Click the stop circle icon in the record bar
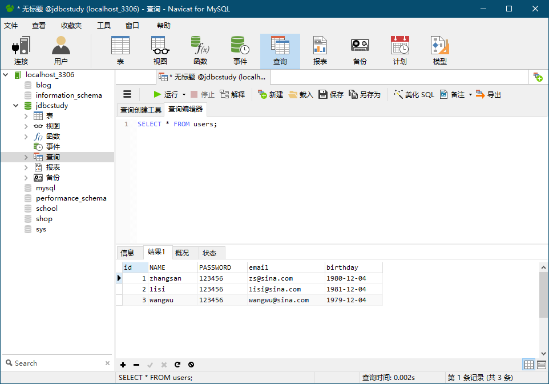Viewport: 549px width, 384px height. [x=191, y=365]
